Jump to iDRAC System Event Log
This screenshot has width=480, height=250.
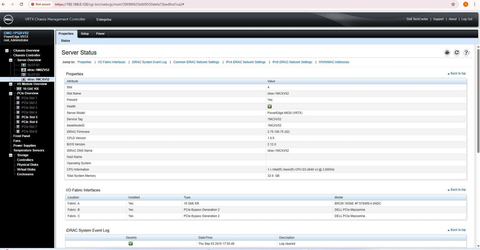pyautogui.click(x=149, y=62)
